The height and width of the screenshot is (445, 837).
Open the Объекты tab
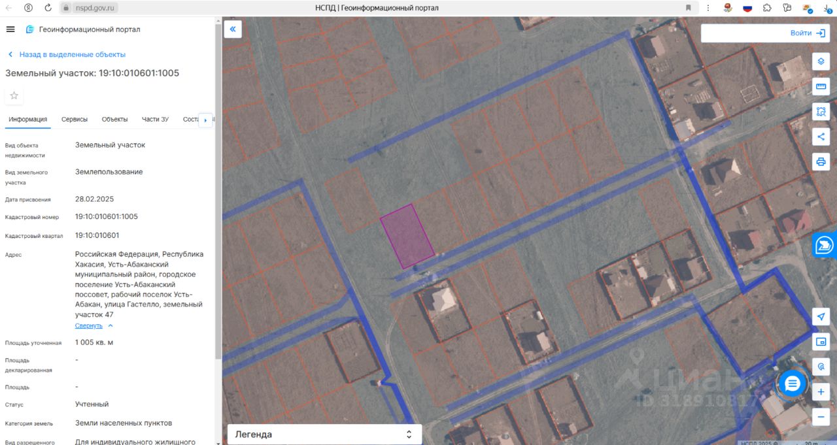pos(114,119)
